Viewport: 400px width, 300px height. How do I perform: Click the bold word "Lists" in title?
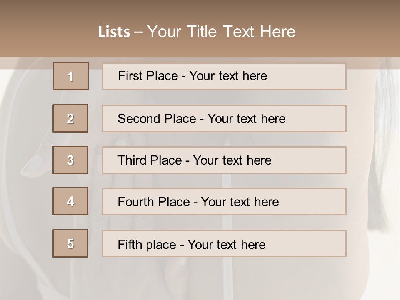click(x=114, y=32)
